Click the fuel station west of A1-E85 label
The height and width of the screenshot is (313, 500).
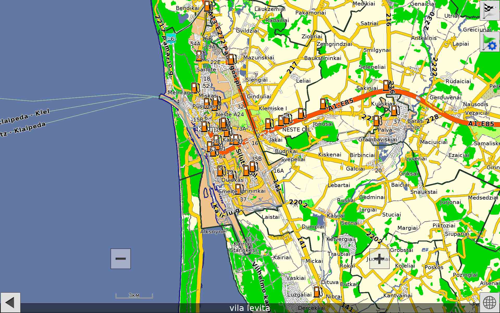323,104
